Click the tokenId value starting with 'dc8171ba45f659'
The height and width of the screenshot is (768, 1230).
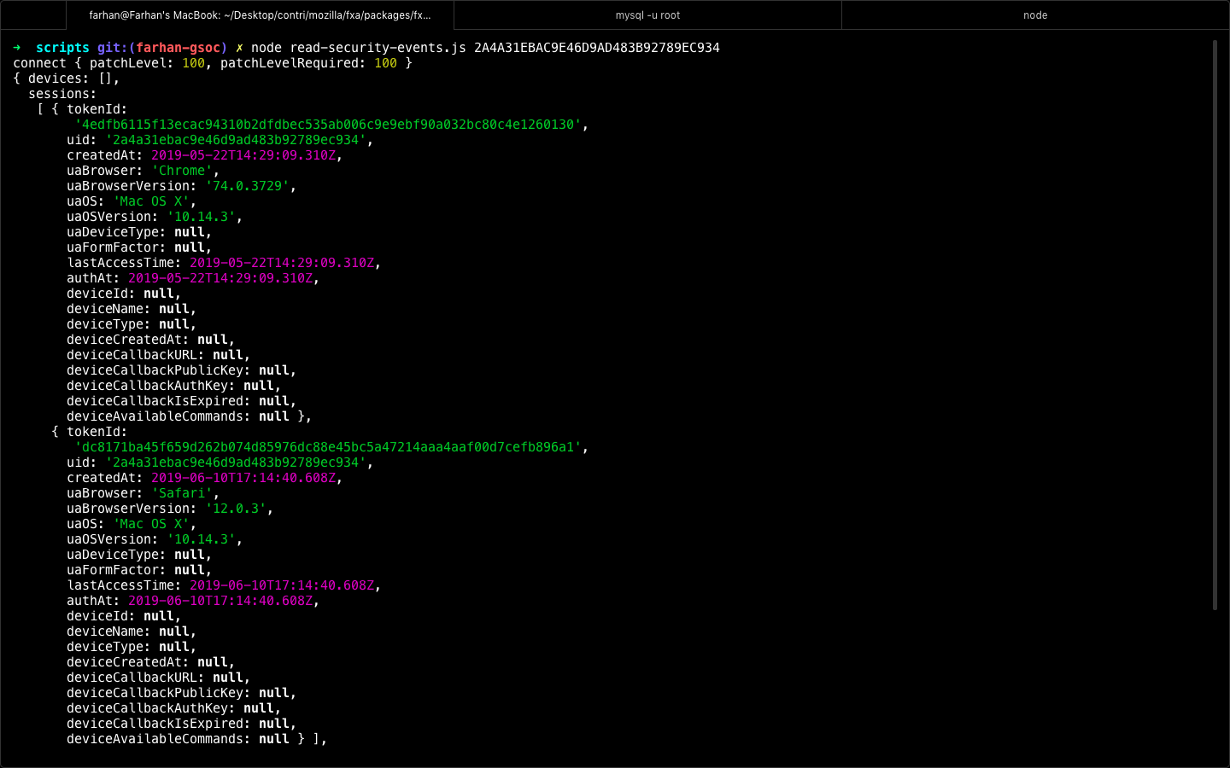click(x=328, y=447)
